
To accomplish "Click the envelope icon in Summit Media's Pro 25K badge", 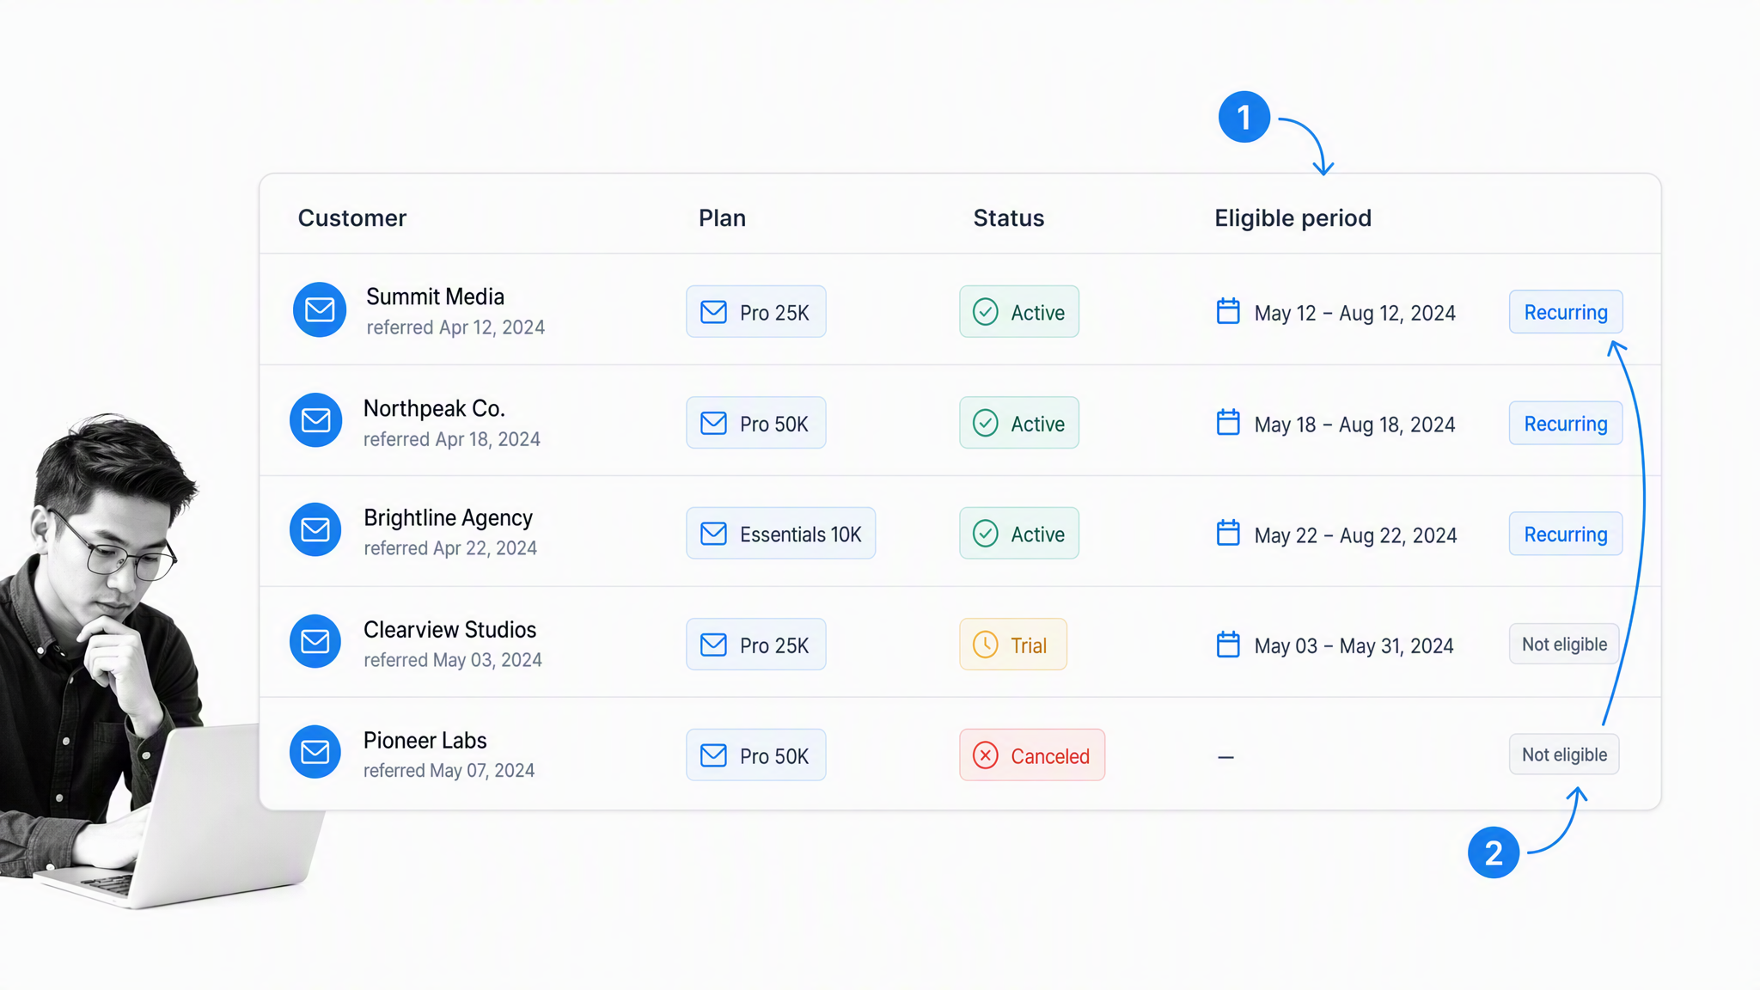I will click(713, 311).
